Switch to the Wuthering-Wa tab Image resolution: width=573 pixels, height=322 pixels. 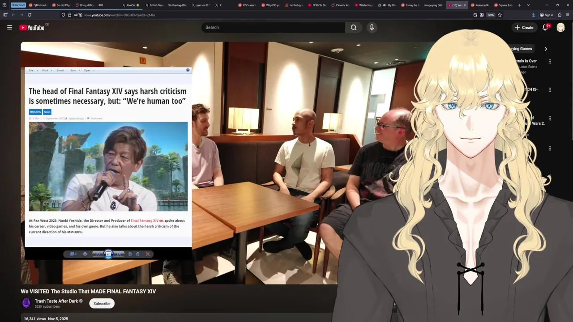(x=178, y=5)
